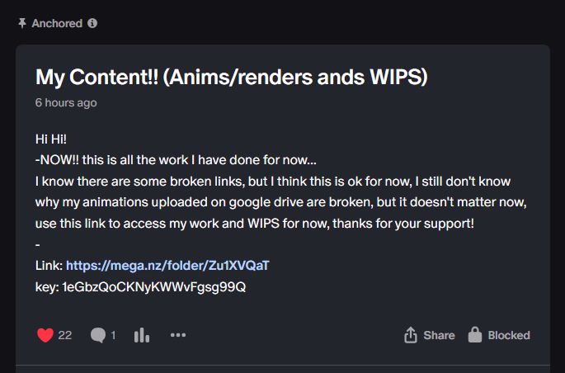This screenshot has height=373, width=565.
Task: Click the Anchored label text
Action: coord(57,24)
